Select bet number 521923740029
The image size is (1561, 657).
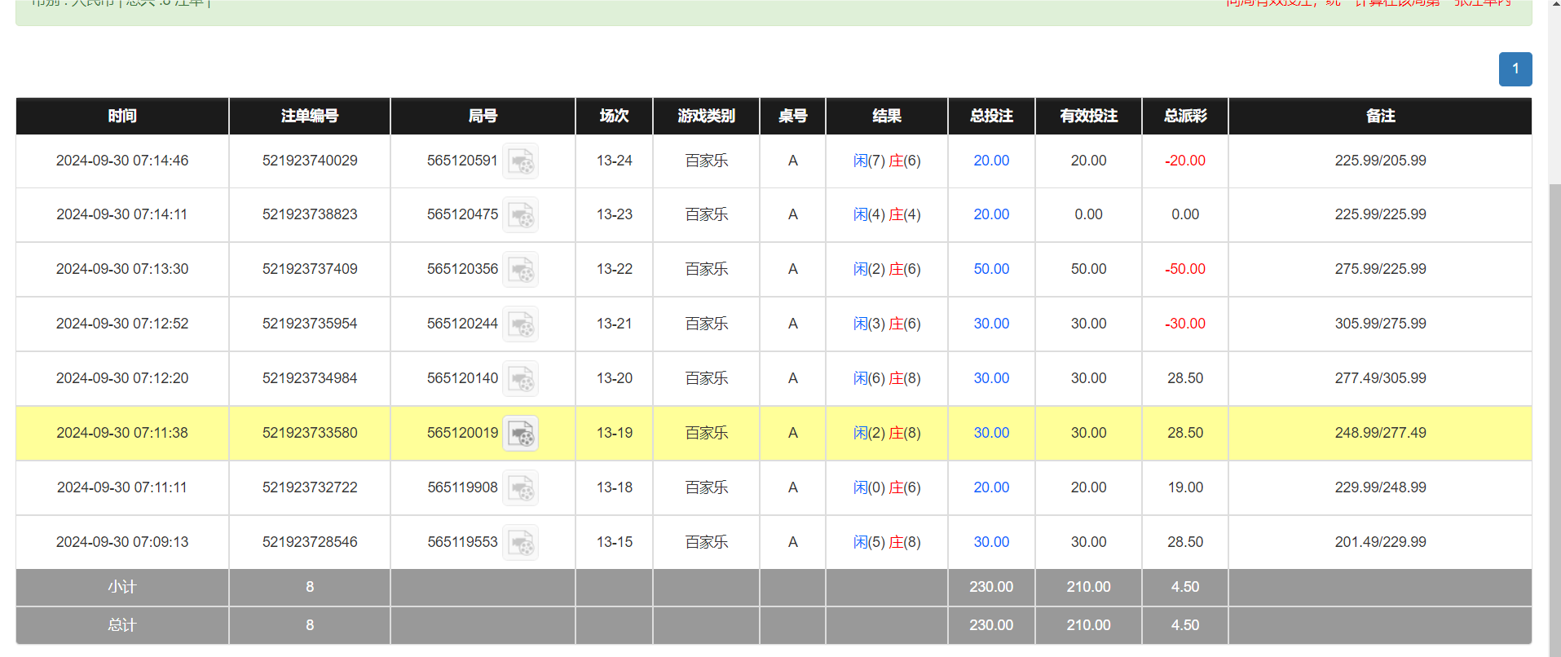tap(310, 161)
